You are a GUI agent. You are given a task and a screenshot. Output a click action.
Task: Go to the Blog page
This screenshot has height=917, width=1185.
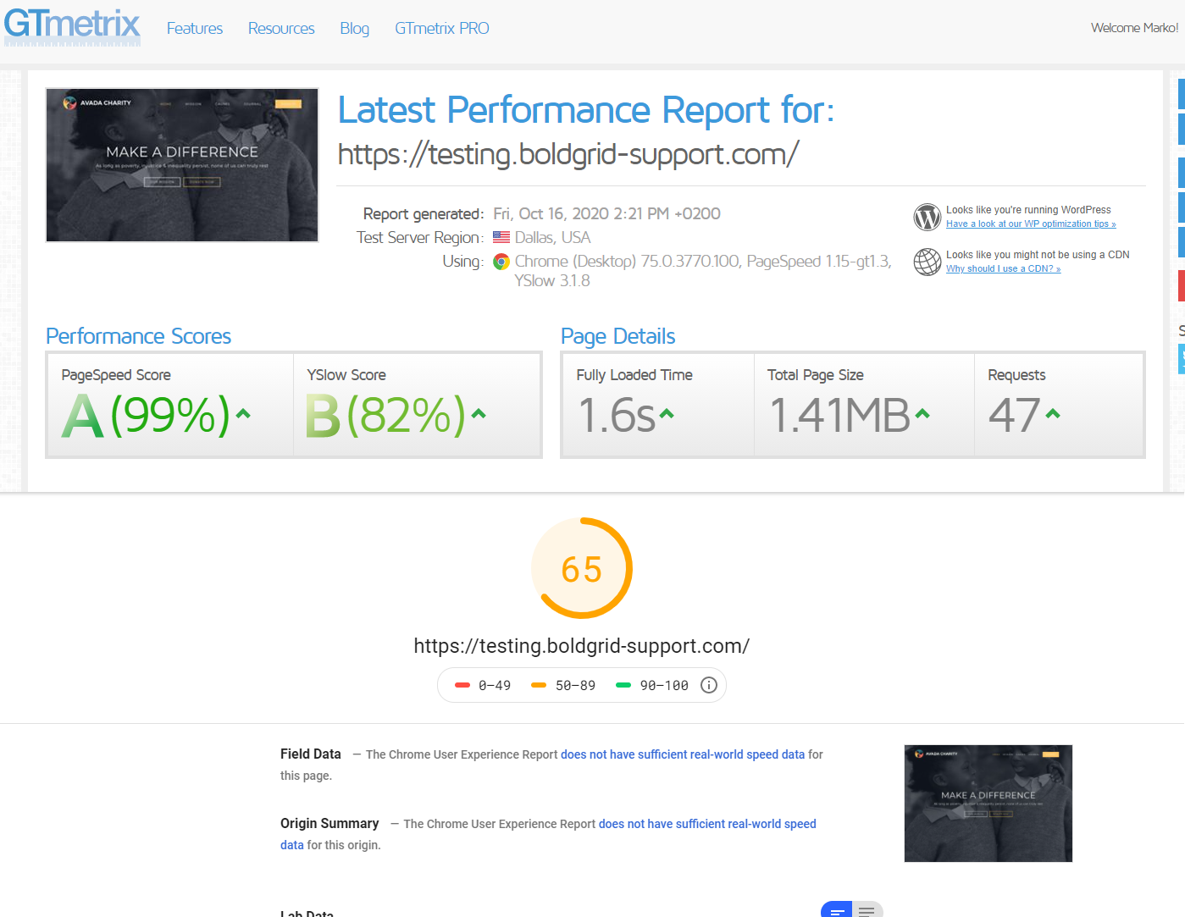[x=354, y=28]
